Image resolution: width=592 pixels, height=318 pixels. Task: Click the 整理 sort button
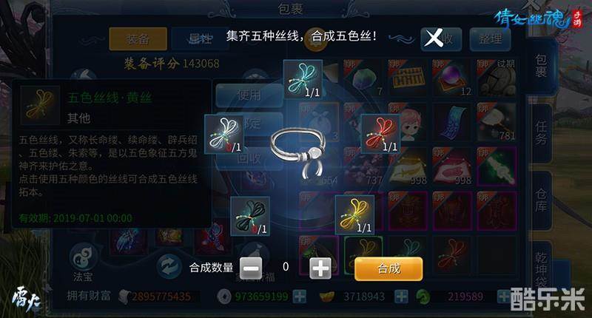pos(490,39)
